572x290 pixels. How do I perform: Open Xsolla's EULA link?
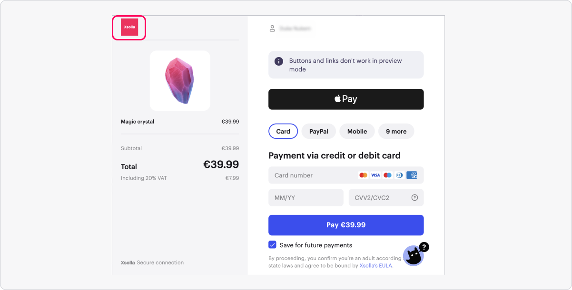point(376,266)
